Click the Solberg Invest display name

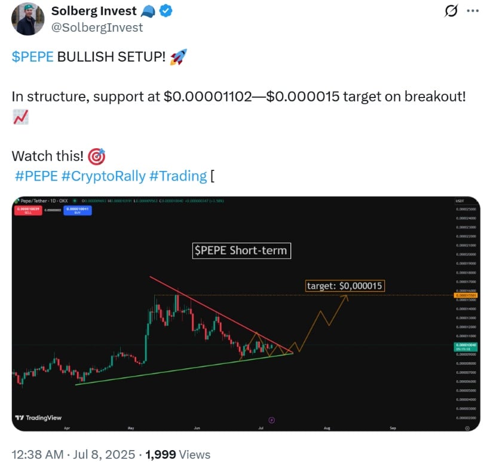[94, 11]
